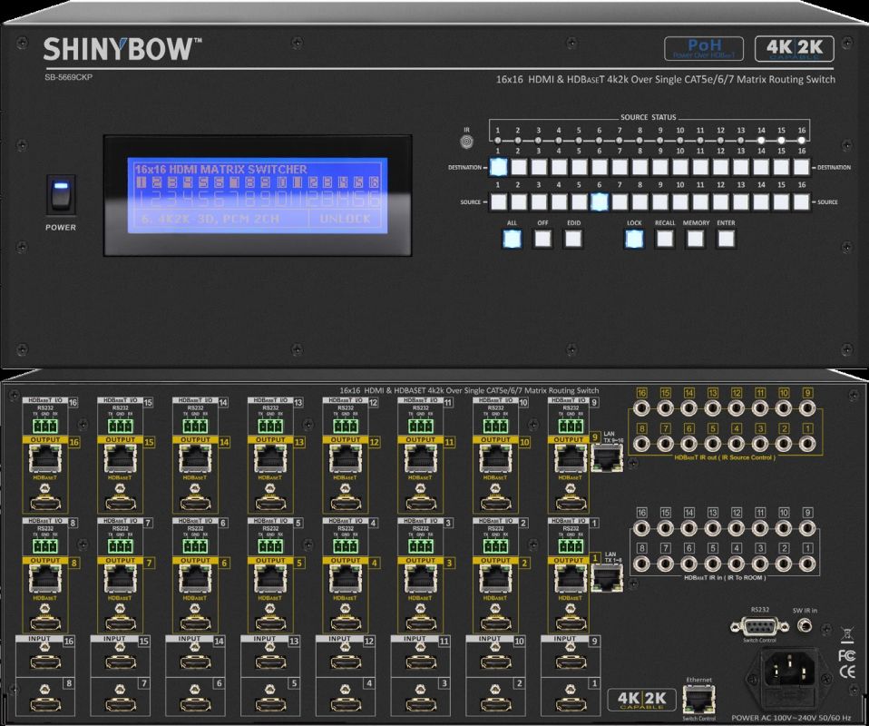Click the INPUT 12 HDMI port

[346, 662]
